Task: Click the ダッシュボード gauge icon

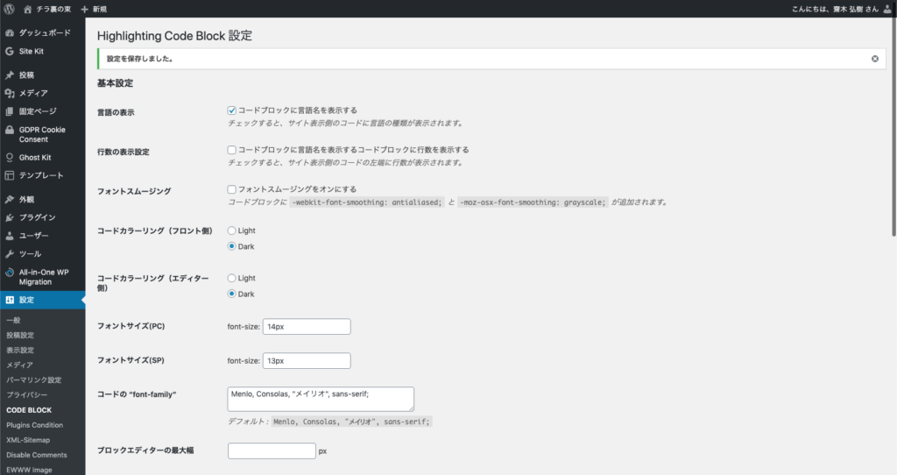Action: coord(10,33)
